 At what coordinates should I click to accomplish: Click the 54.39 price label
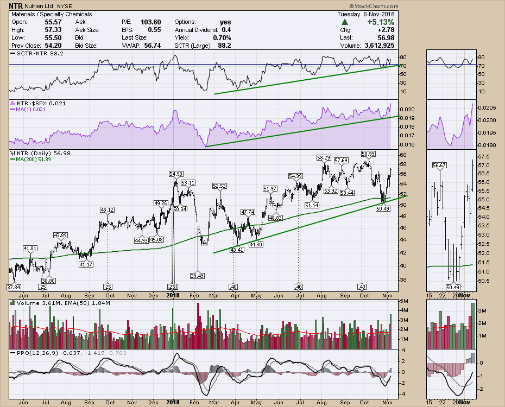click(295, 176)
